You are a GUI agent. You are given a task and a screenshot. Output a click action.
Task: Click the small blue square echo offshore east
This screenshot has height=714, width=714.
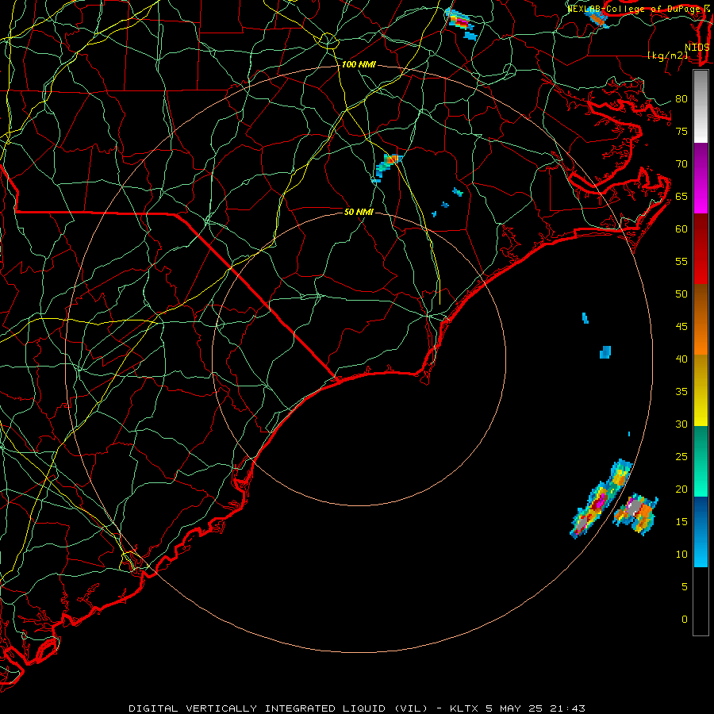(x=605, y=352)
